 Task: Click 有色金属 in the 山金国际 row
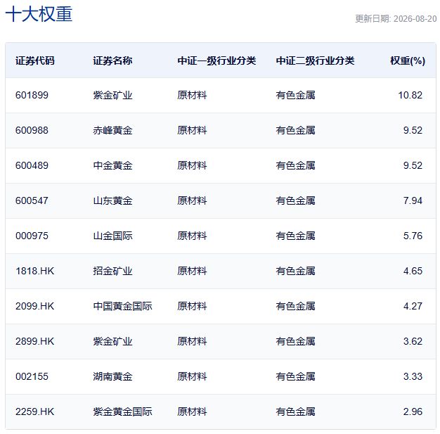point(295,236)
